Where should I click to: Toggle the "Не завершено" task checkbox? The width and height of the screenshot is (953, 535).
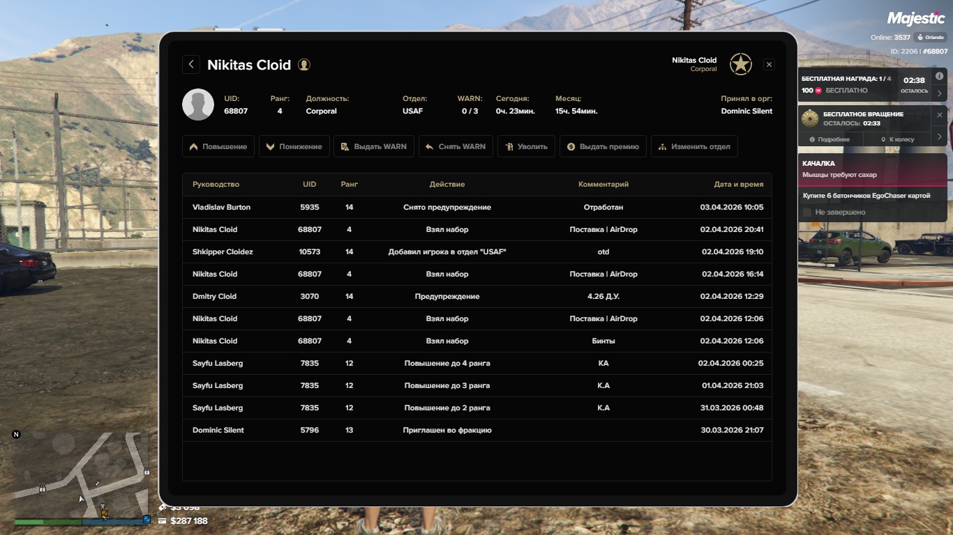coord(807,212)
